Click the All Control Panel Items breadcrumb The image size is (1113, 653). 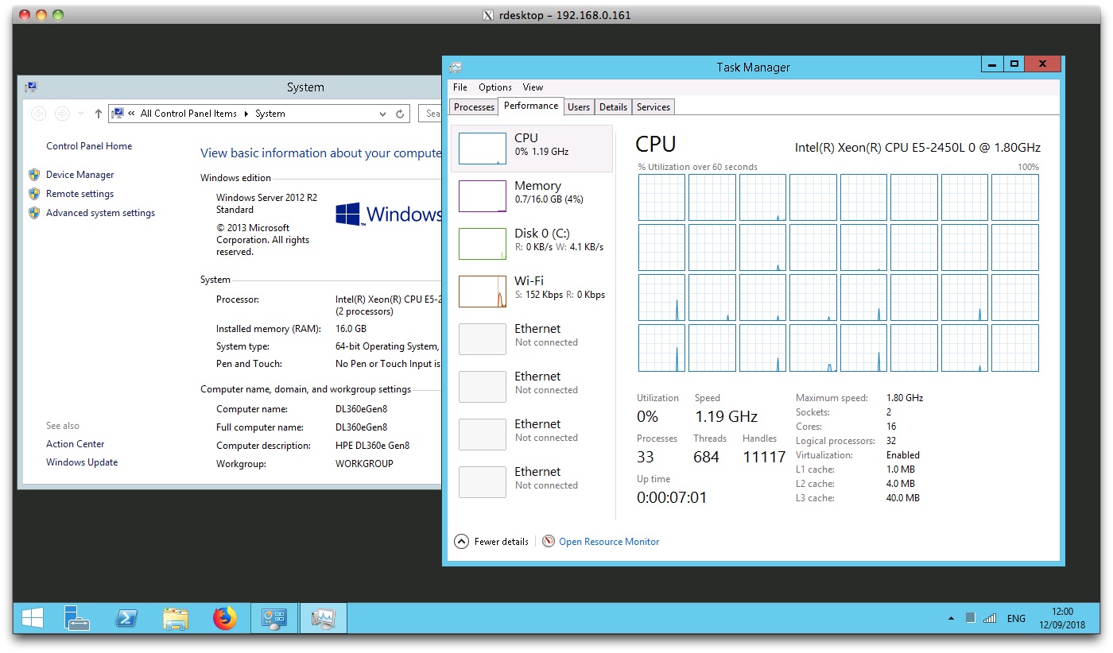[x=188, y=114]
